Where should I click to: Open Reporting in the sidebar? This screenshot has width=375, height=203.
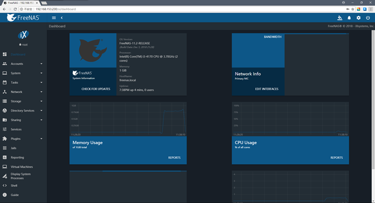click(17, 157)
